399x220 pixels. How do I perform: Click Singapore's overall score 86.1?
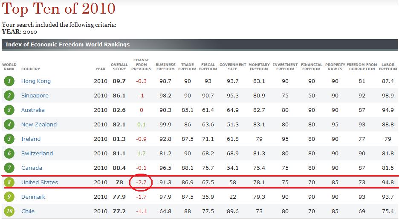click(x=119, y=95)
